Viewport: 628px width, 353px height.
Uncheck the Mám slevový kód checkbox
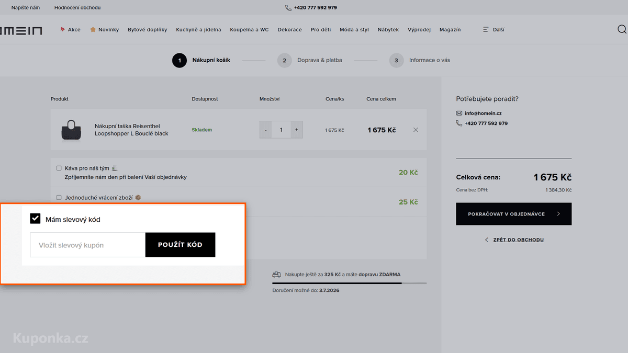pyautogui.click(x=35, y=219)
